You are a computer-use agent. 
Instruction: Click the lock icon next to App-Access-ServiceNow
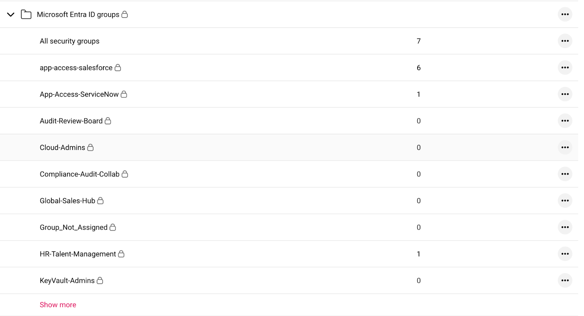pos(124,94)
